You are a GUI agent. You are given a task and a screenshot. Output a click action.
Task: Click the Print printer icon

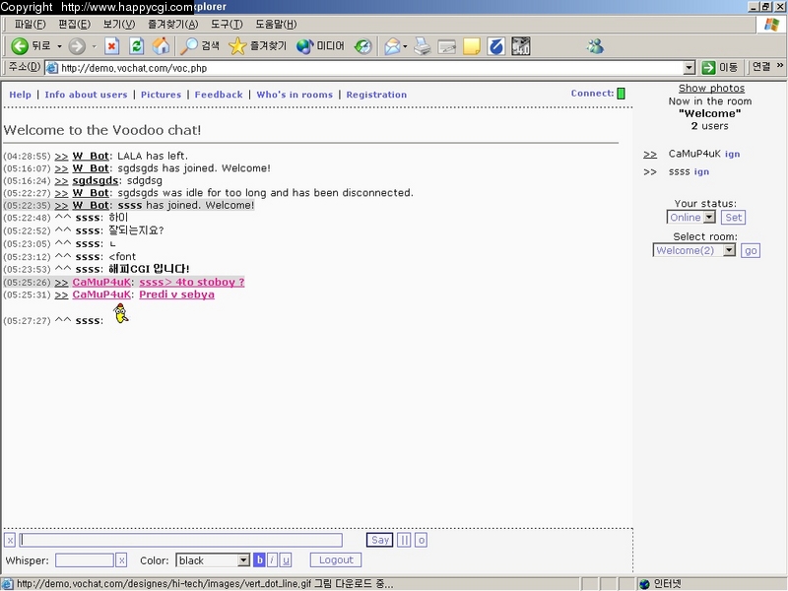point(423,46)
